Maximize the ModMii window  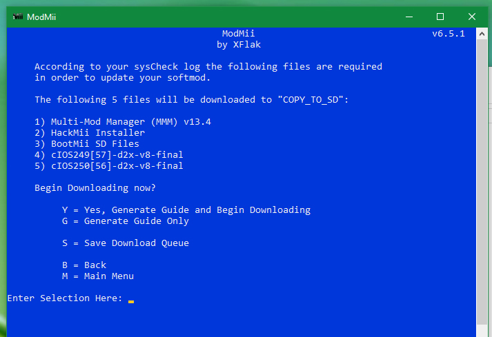pos(440,17)
